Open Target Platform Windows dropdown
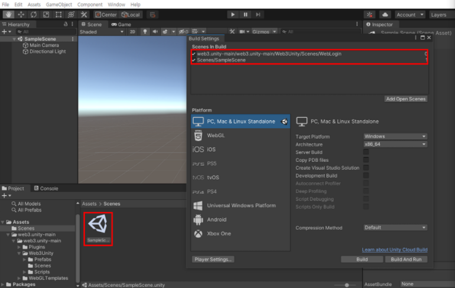Screen dimensions: 455x288 [395, 136]
